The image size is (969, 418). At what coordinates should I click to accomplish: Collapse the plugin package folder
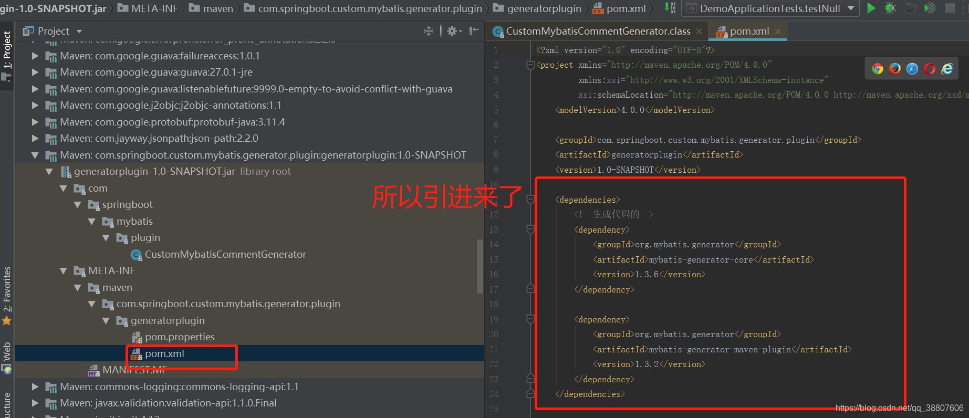click(106, 237)
